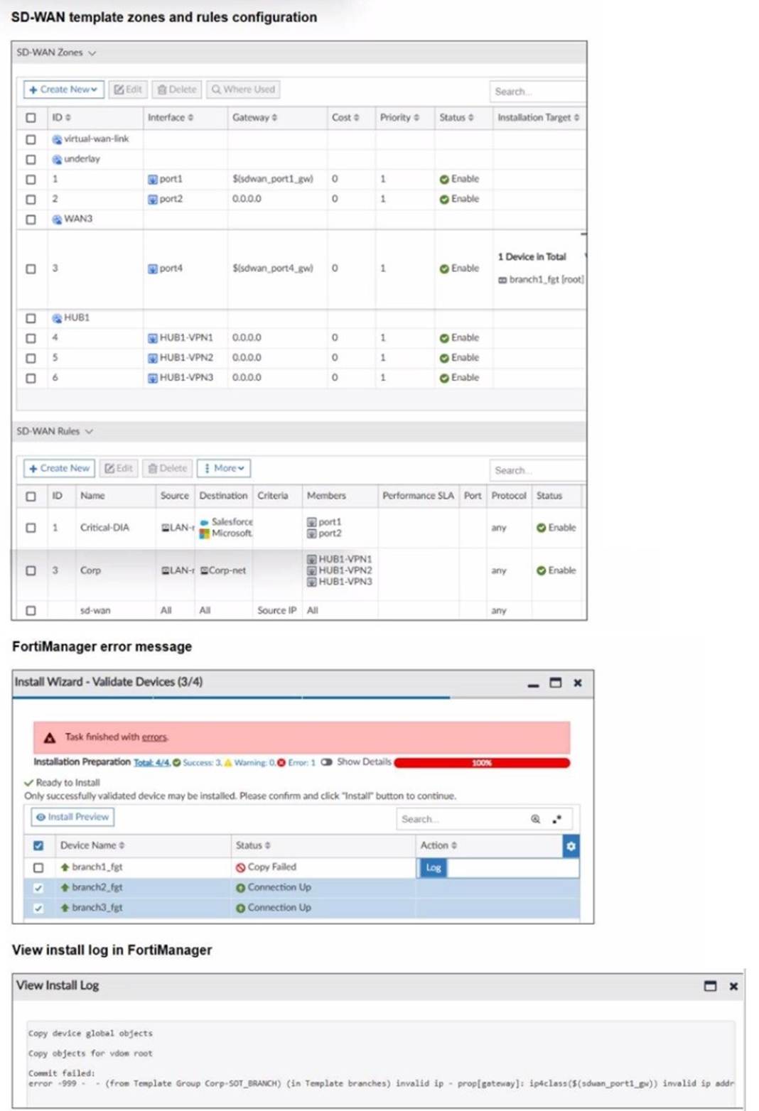
Task: Click the 100% installation progress bar
Action: pos(481,762)
